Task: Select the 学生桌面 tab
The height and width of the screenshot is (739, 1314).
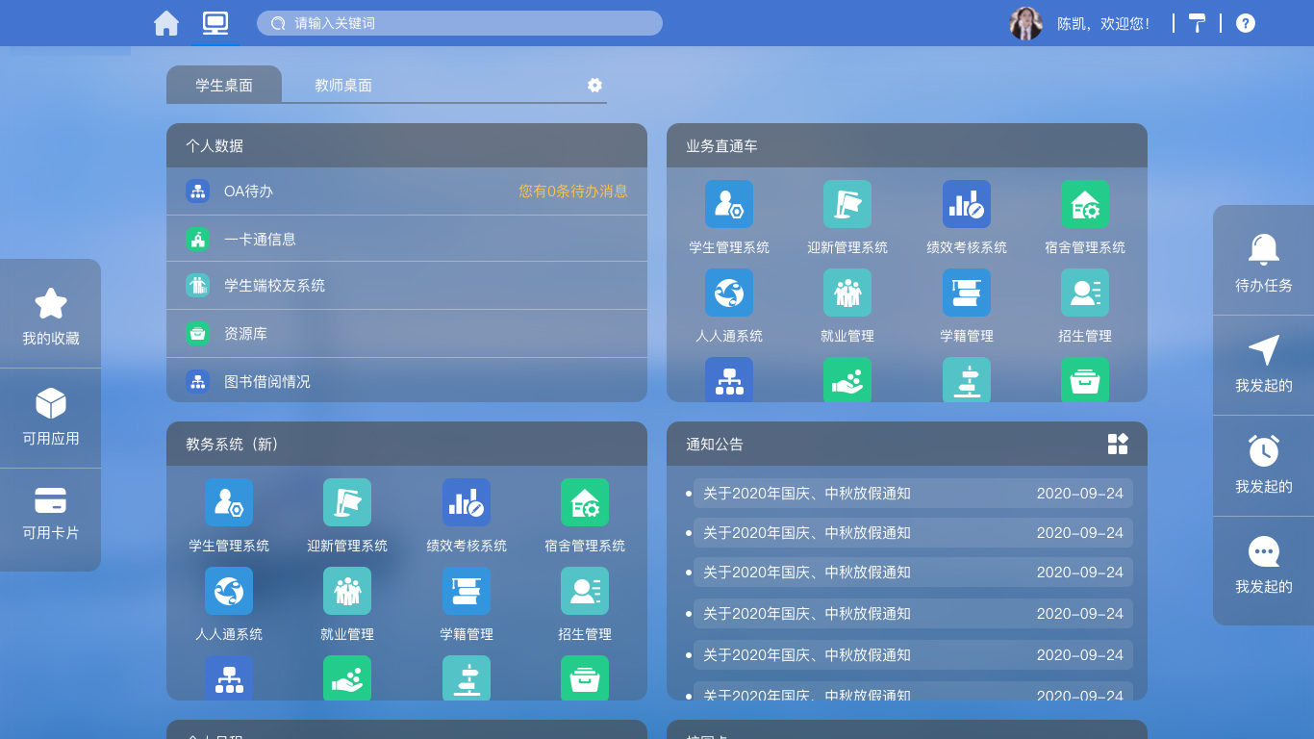Action: coord(224,85)
